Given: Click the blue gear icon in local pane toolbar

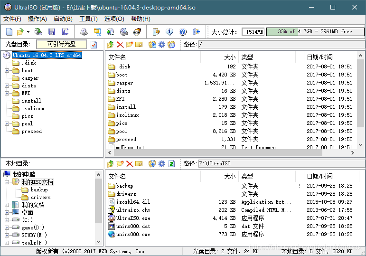Looking at the screenshot, I should [x=161, y=164].
